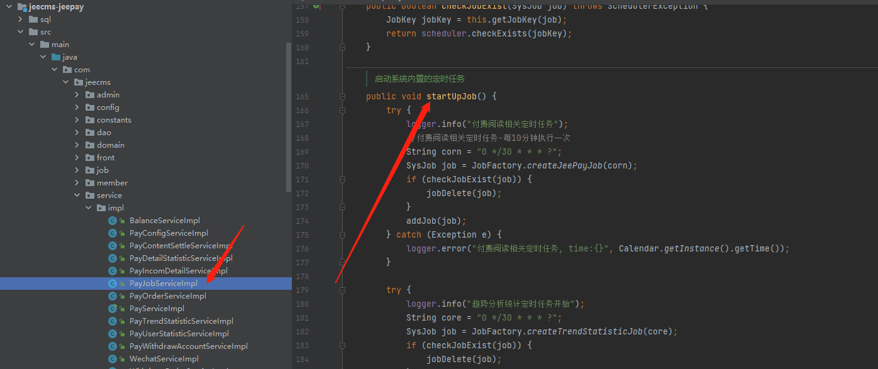The height and width of the screenshot is (369, 878).
Task: Click the class icon beside PayIncomDetailServiceImpl
Action: 113,271
